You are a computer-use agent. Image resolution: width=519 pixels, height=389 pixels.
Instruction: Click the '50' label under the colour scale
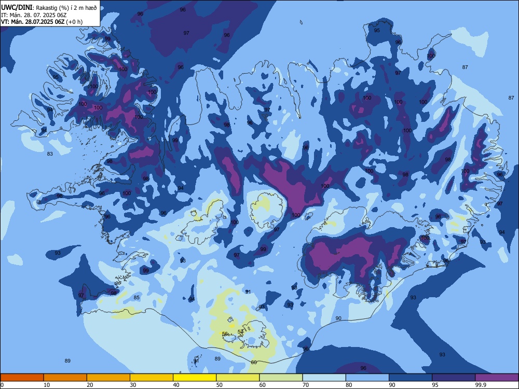[220, 385]
